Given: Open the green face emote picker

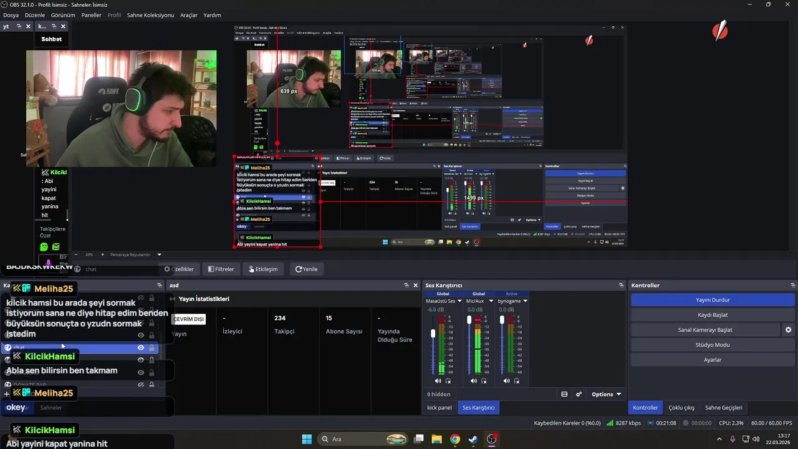Looking at the screenshot, I should pos(44,247).
